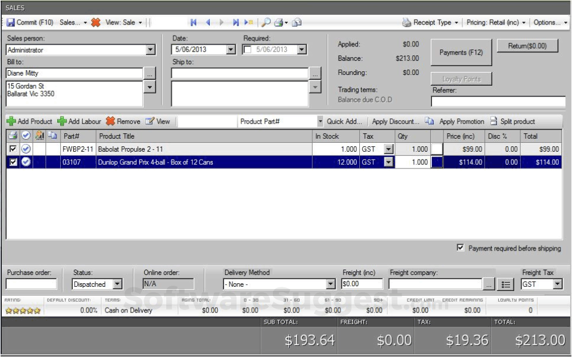The image size is (572, 357).
Task: Open the View: Sale menu
Action: [124, 22]
